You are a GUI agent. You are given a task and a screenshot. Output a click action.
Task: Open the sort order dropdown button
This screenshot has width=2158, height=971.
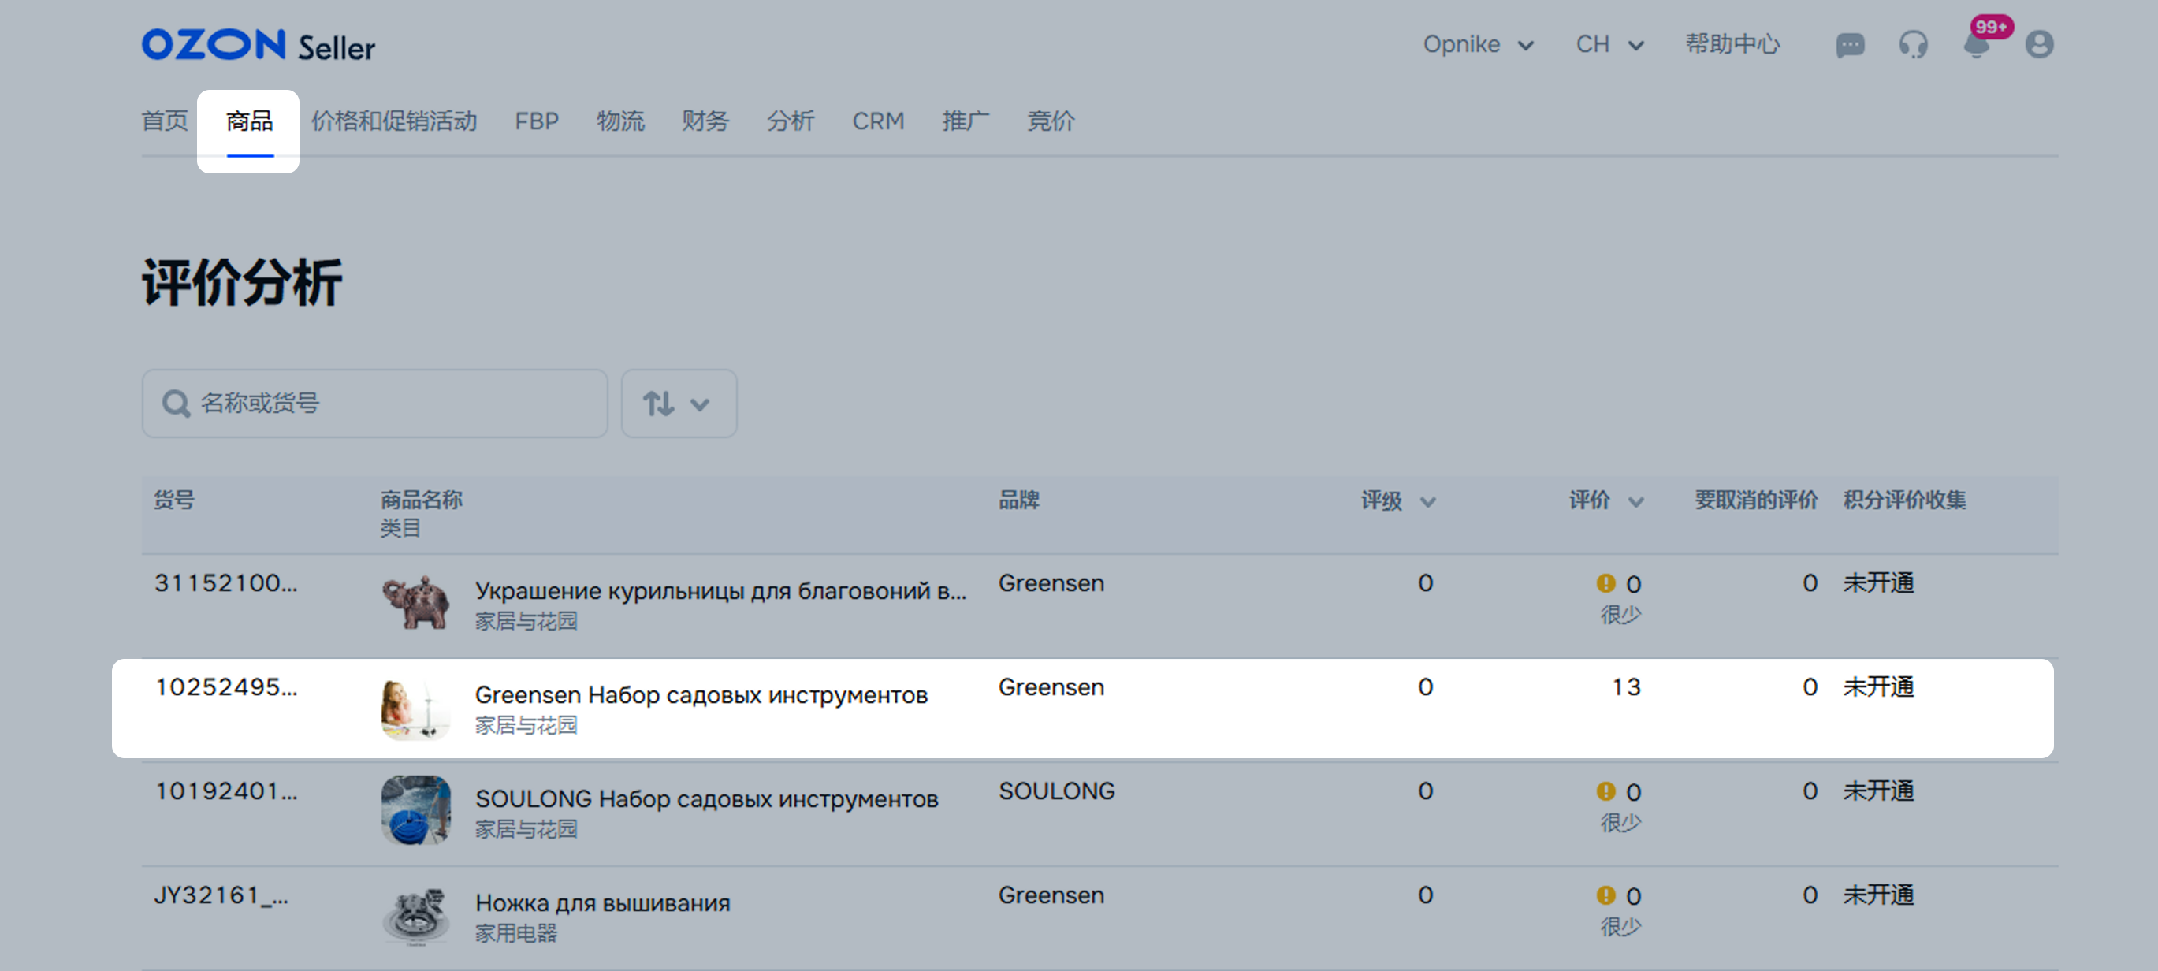(679, 404)
